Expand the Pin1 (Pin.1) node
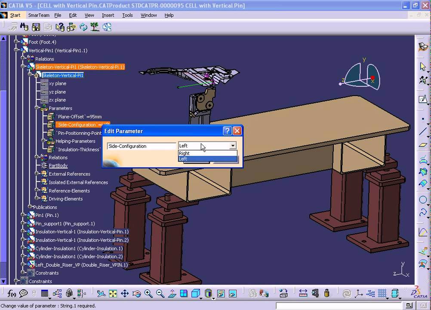This screenshot has height=310, width=431. (23, 214)
